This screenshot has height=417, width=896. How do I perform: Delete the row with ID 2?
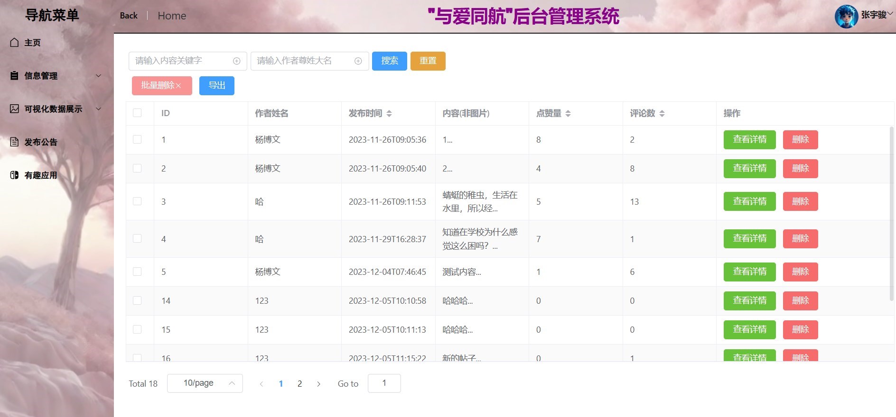pyautogui.click(x=801, y=169)
